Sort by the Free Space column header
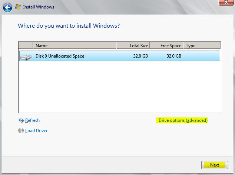 point(166,45)
